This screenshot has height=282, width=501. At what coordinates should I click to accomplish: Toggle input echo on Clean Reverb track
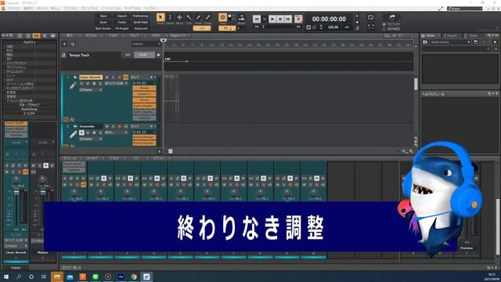coord(125,78)
